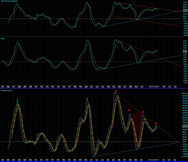
Task: Click the 126,97 current value tag on the Coppock axis
Action: [x=185, y=126]
